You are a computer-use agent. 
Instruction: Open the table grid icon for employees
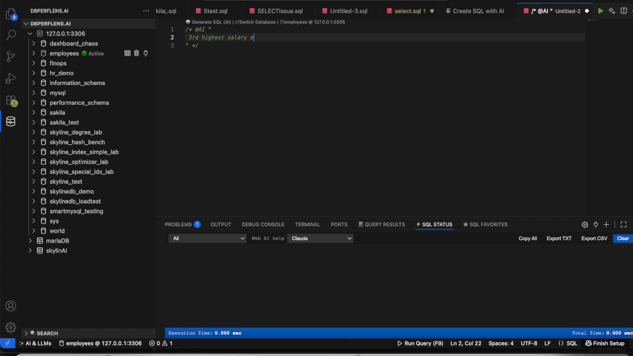127,53
